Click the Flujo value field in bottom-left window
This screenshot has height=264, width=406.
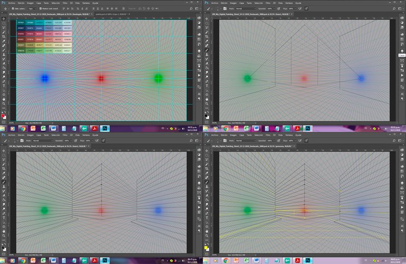pos(88,140)
